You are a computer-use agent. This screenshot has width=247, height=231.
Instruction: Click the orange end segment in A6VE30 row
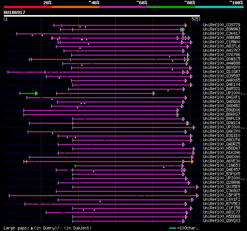tap(189, 161)
